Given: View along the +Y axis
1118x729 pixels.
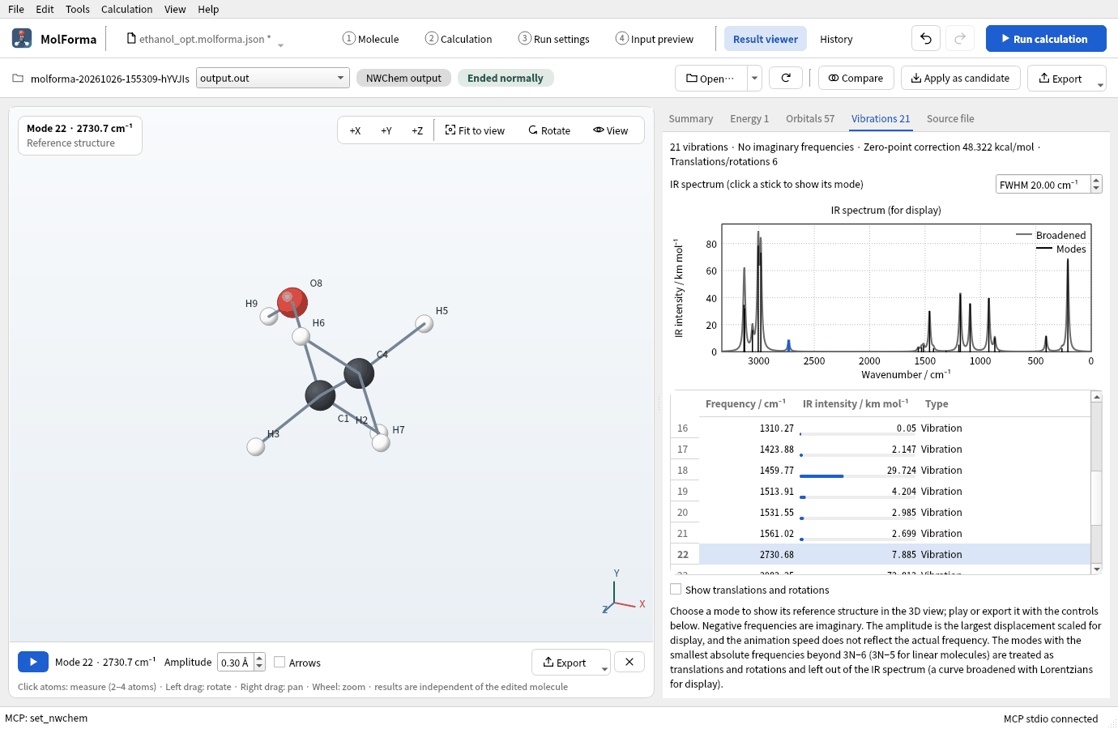Looking at the screenshot, I should pos(386,130).
